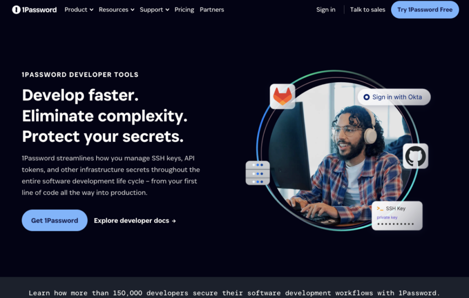This screenshot has width=469, height=298.
Task: Click the GitHub Octocat icon
Action: 415,156
